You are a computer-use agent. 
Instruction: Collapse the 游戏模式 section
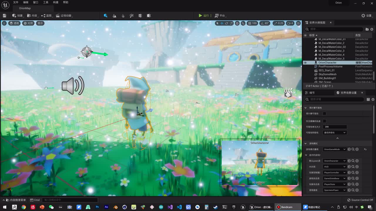coord(305,144)
